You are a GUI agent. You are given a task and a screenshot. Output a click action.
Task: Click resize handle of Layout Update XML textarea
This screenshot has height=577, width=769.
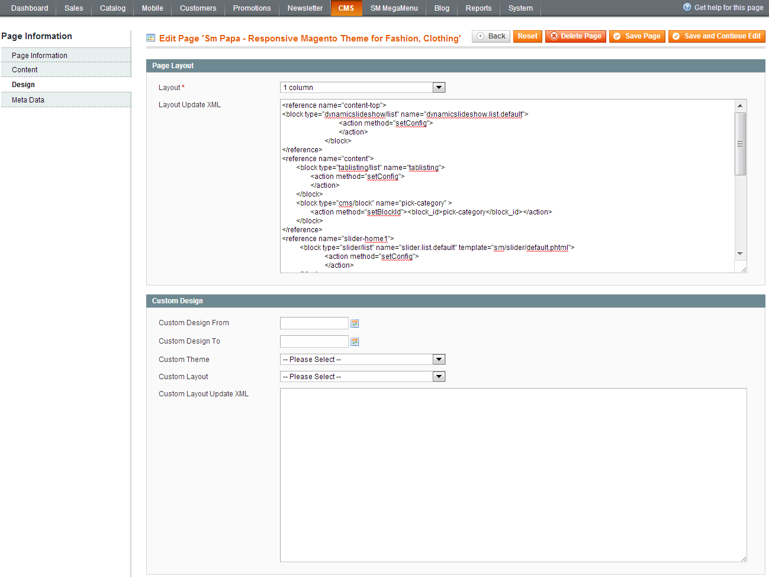tap(744, 270)
